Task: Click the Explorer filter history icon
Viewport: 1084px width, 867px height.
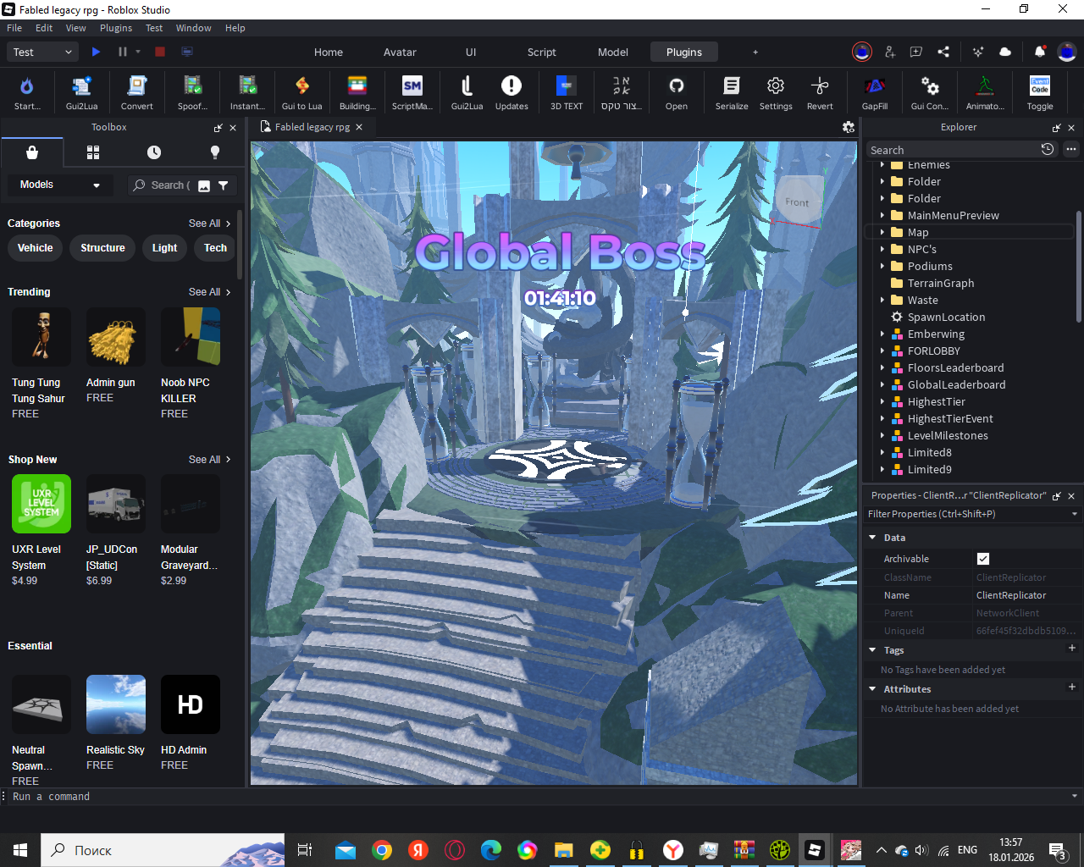Action: 1048,149
